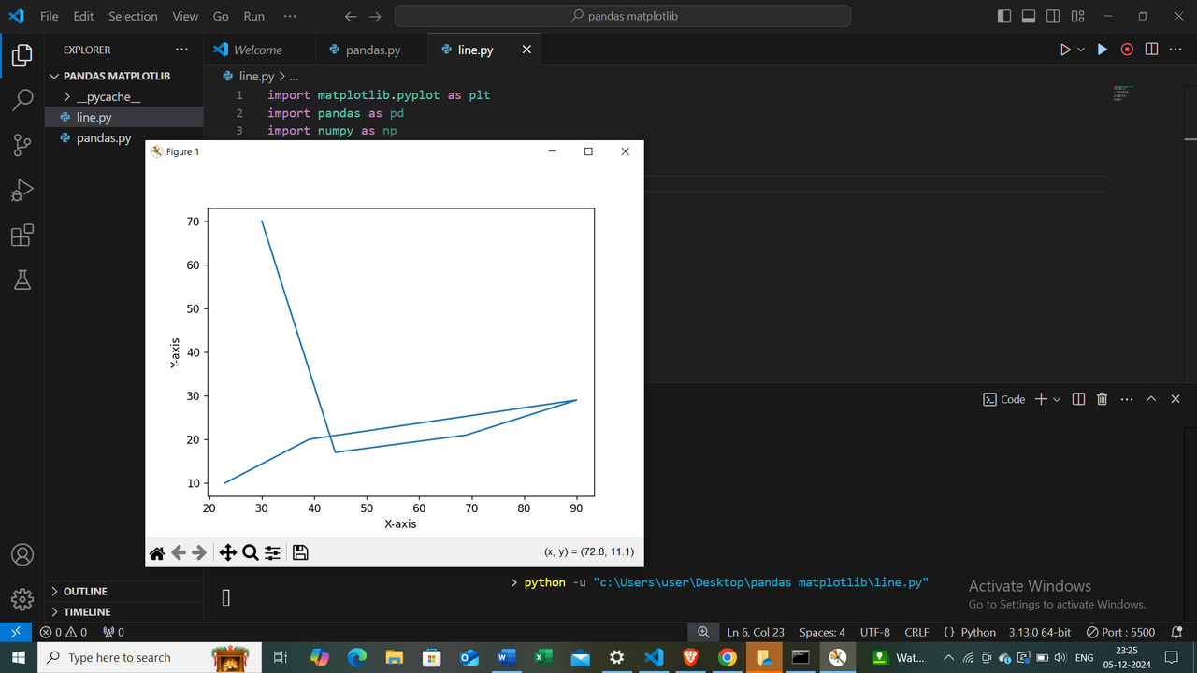Save the figure using the disk icon

(x=300, y=552)
